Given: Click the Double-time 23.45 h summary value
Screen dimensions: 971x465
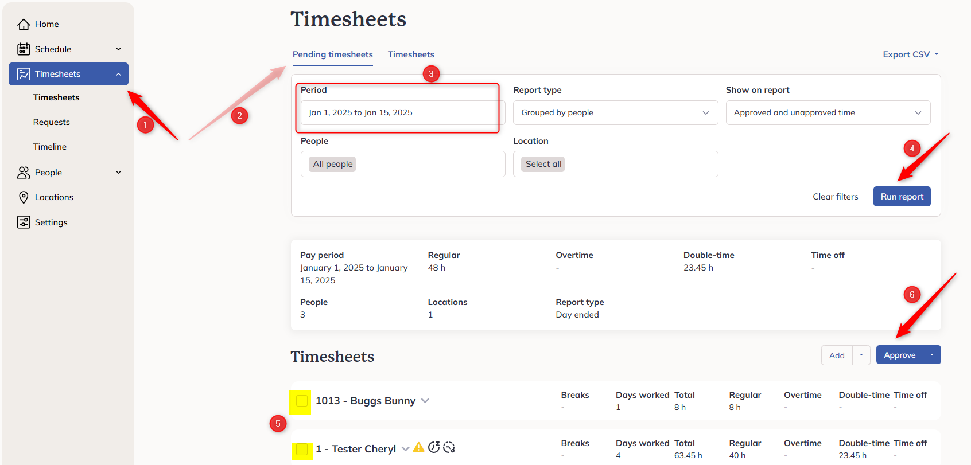Looking at the screenshot, I should pos(698,268).
